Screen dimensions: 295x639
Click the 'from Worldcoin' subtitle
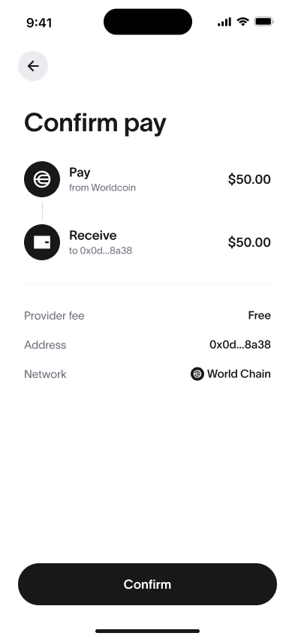[102, 187]
